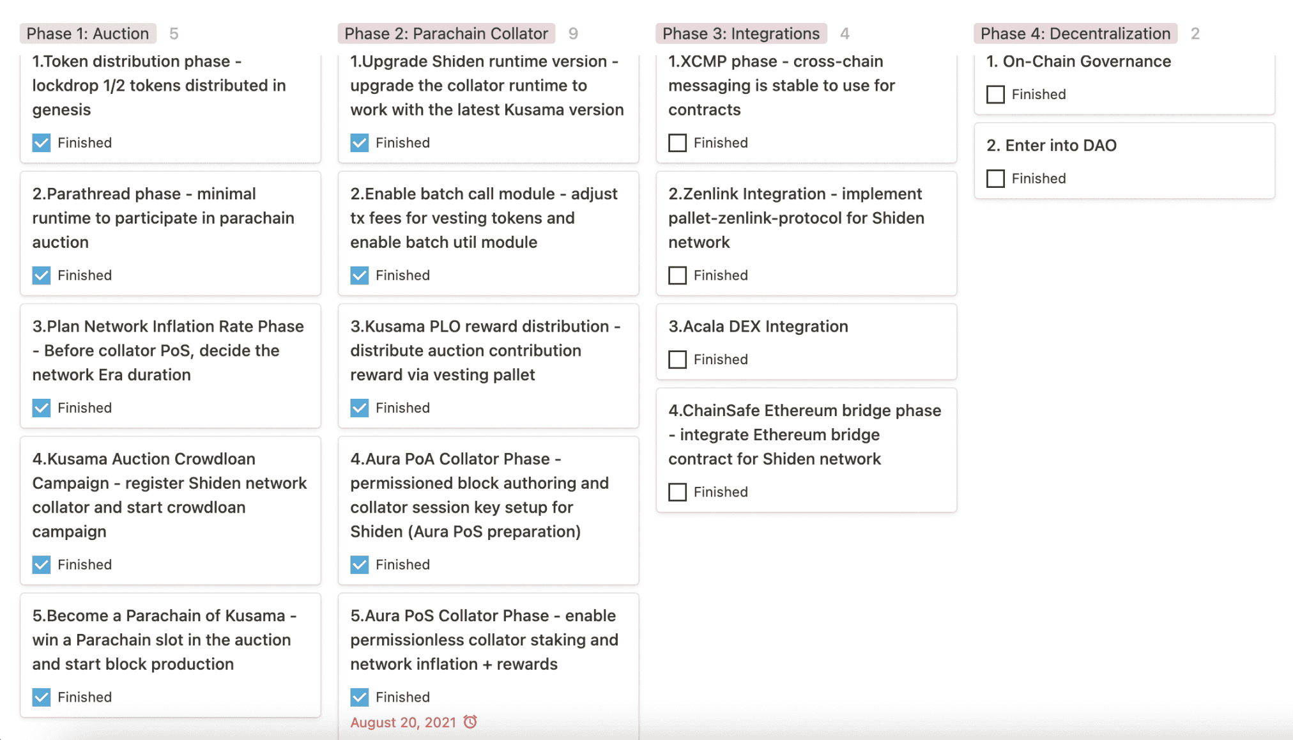Uncheck Finished on Kusama PLO reward distribution
Screen dimensions: 1293x740
click(360, 408)
